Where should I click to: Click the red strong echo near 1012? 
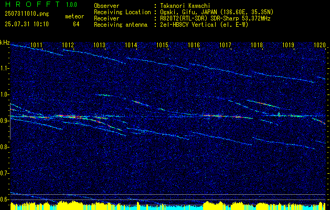pos(69,116)
